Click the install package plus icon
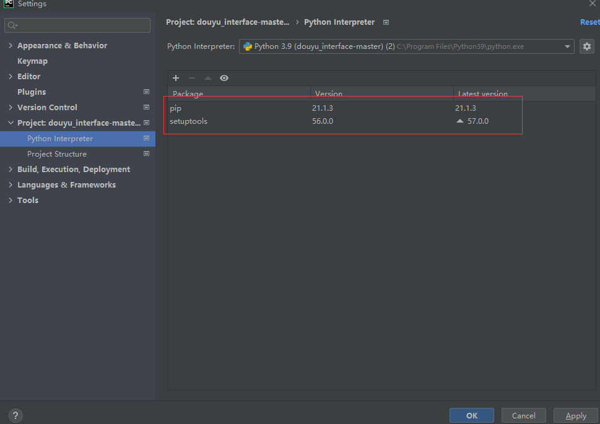 (176, 78)
